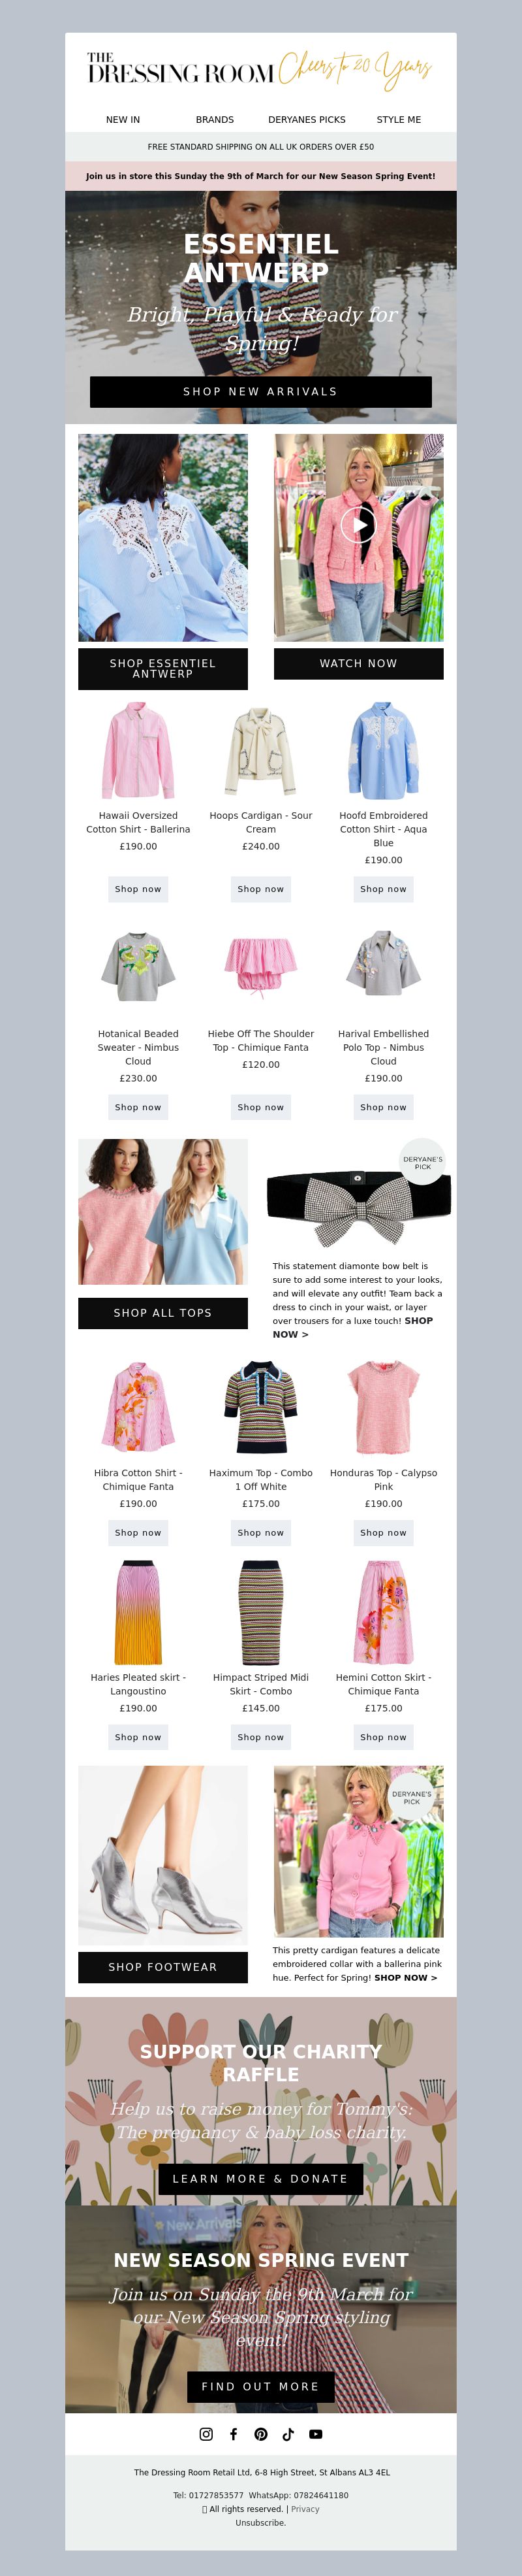Open the Pinterest social icon
Viewport: 522px width, 2576px height.
click(x=260, y=2433)
